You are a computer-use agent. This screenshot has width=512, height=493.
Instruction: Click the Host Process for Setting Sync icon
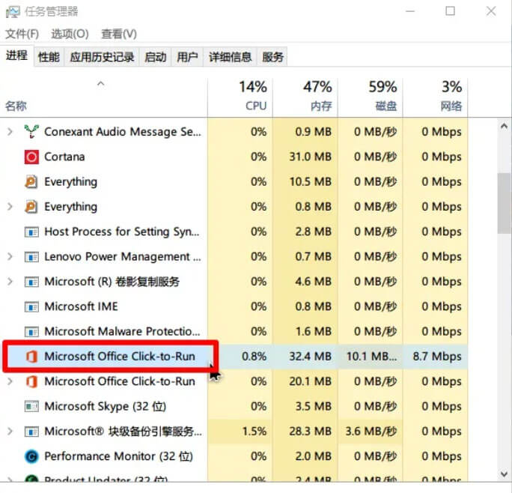tap(31, 232)
